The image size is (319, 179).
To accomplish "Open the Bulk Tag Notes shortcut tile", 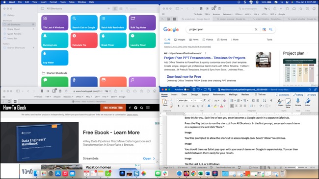I will (x=142, y=22).
